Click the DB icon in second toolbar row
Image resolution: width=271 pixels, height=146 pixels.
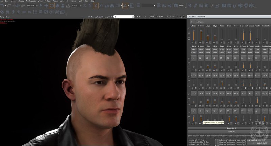[24, 12]
